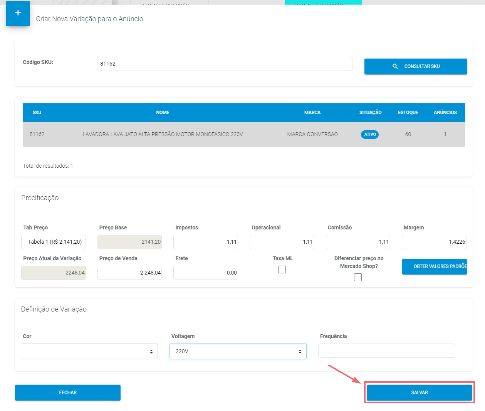Check the Taxa ML checkbox
Image resolution: width=485 pixels, height=411 pixels.
pyautogui.click(x=282, y=270)
